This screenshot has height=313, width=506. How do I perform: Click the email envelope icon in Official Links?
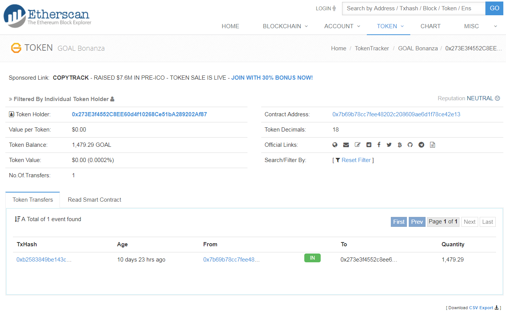[346, 145]
